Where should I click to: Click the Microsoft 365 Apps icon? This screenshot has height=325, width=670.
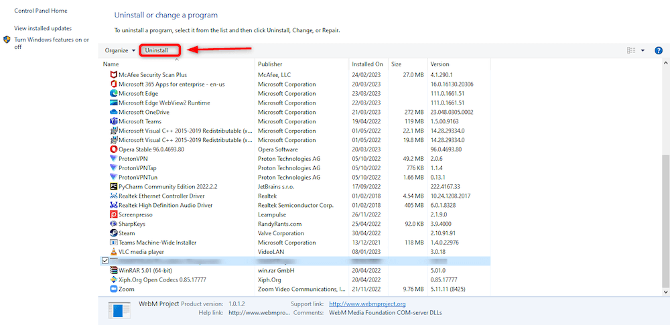coord(114,84)
